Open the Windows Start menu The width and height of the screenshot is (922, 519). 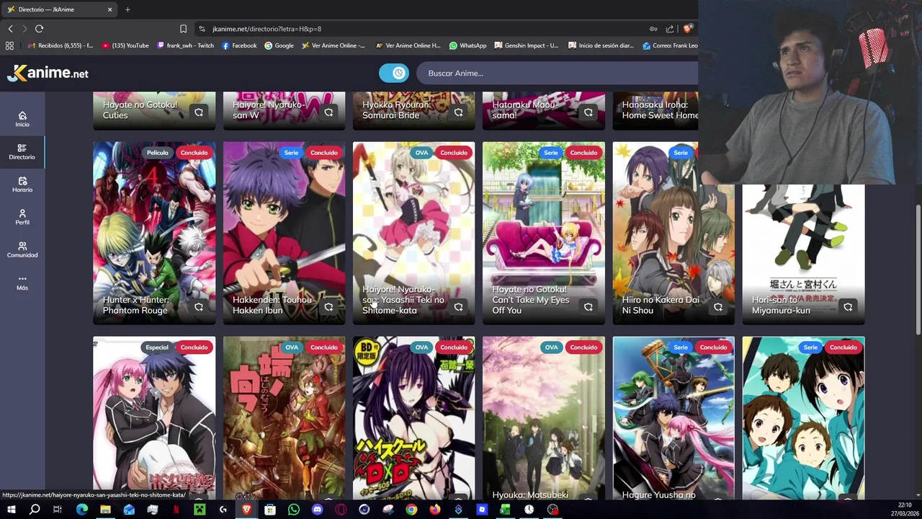pyautogui.click(x=11, y=510)
